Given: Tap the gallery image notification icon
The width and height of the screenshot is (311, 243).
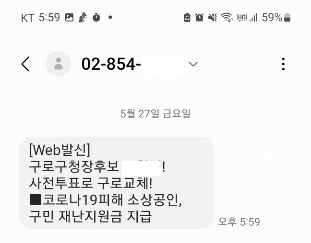Looking at the screenshot, I should coord(69,17).
